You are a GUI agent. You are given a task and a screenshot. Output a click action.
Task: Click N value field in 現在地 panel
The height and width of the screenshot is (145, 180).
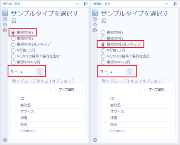point(27,72)
